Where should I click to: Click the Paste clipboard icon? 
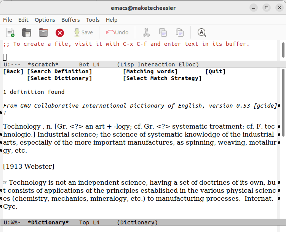tap(180, 32)
